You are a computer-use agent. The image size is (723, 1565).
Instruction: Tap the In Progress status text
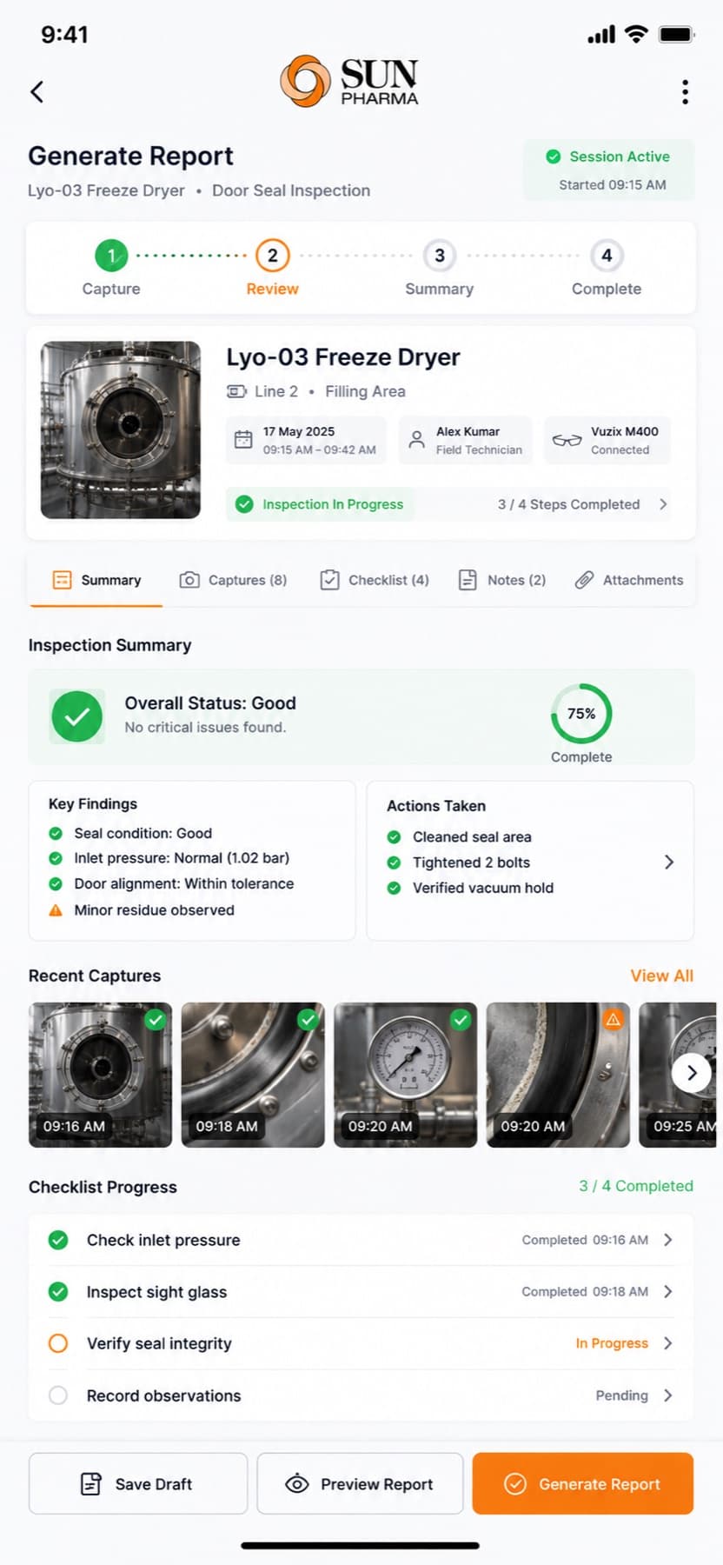pyautogui.click(x=612, y=1343)
